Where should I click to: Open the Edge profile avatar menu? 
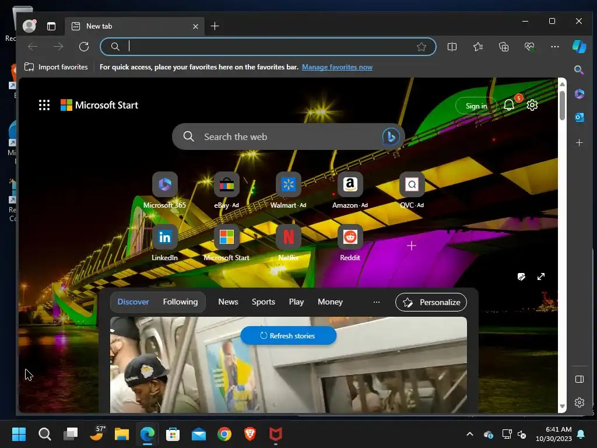tap(29, 26)
